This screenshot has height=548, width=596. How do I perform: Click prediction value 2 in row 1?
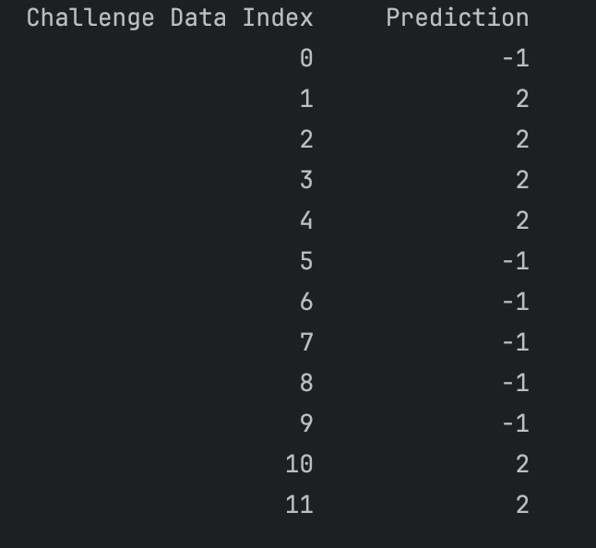pos(522,99)
